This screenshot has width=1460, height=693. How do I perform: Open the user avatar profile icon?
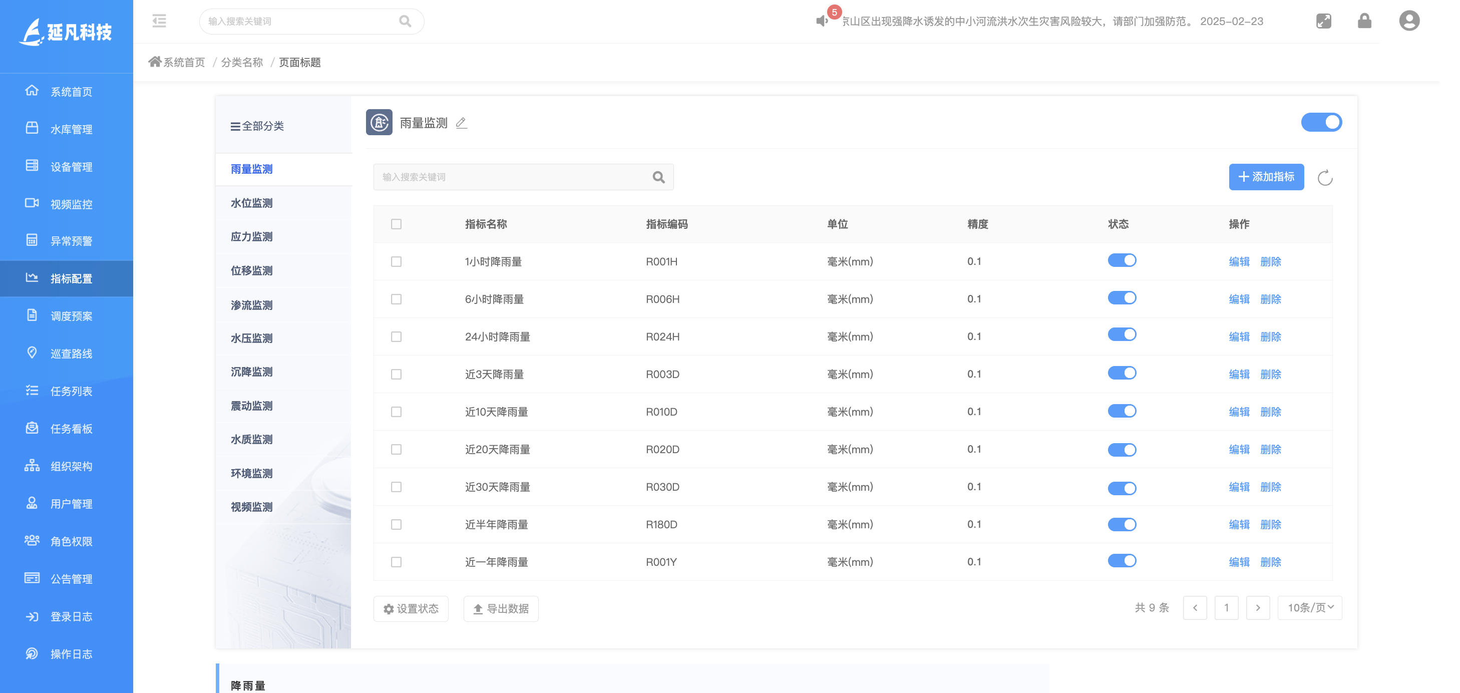pos(1408,21)
